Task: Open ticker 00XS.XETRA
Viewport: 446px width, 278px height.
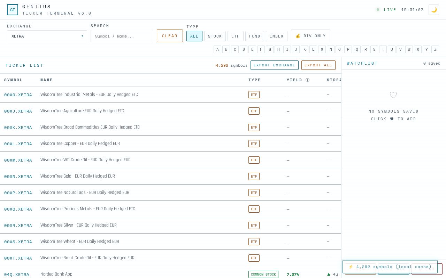Action: point(18,242)
